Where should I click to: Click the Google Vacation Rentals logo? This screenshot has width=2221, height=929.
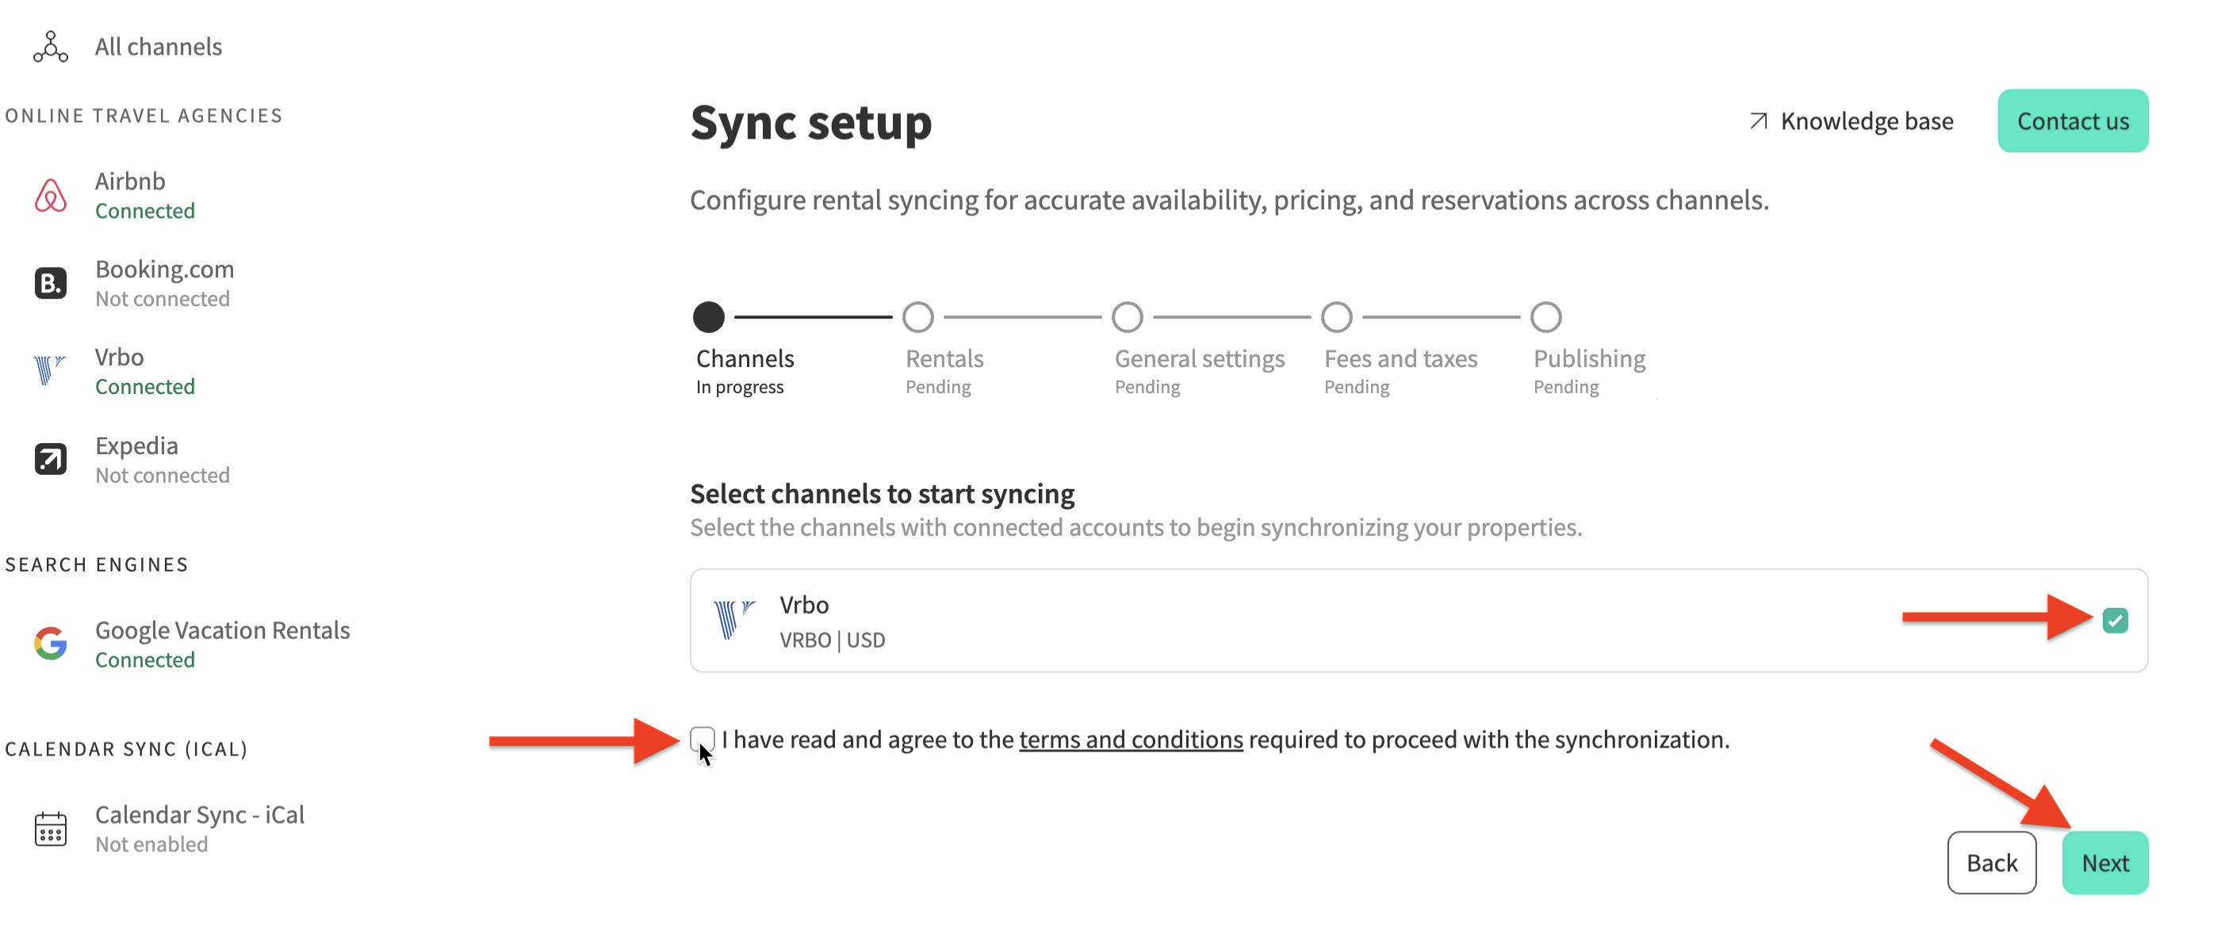click(x=50, y=644)
